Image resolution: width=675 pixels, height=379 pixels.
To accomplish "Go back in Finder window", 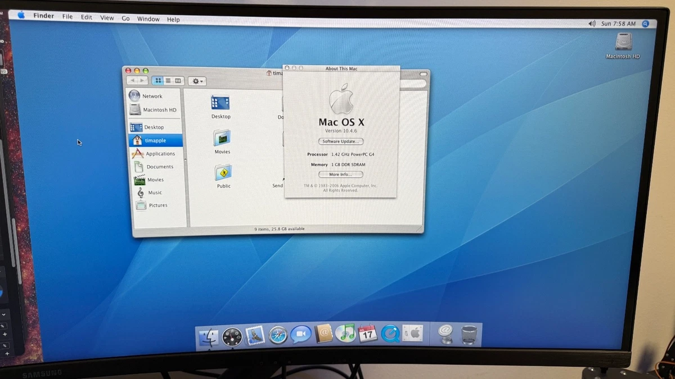I will tap(133, 81).
